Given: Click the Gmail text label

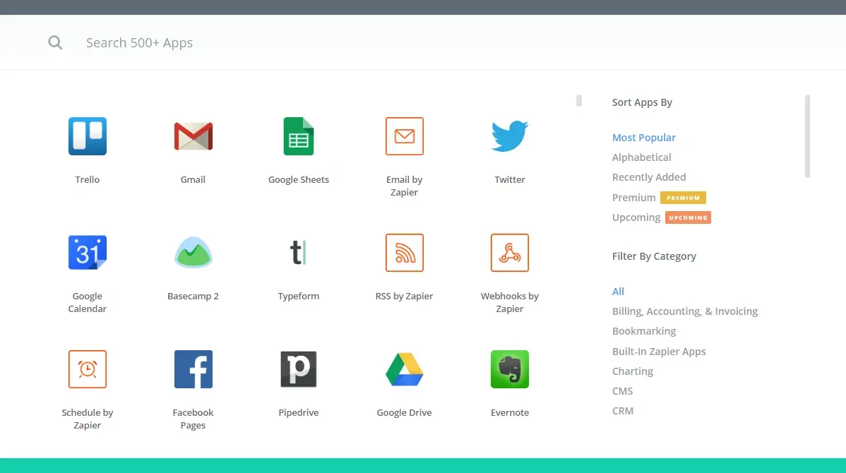Looking at the screenshot, I should pos(193,179).
